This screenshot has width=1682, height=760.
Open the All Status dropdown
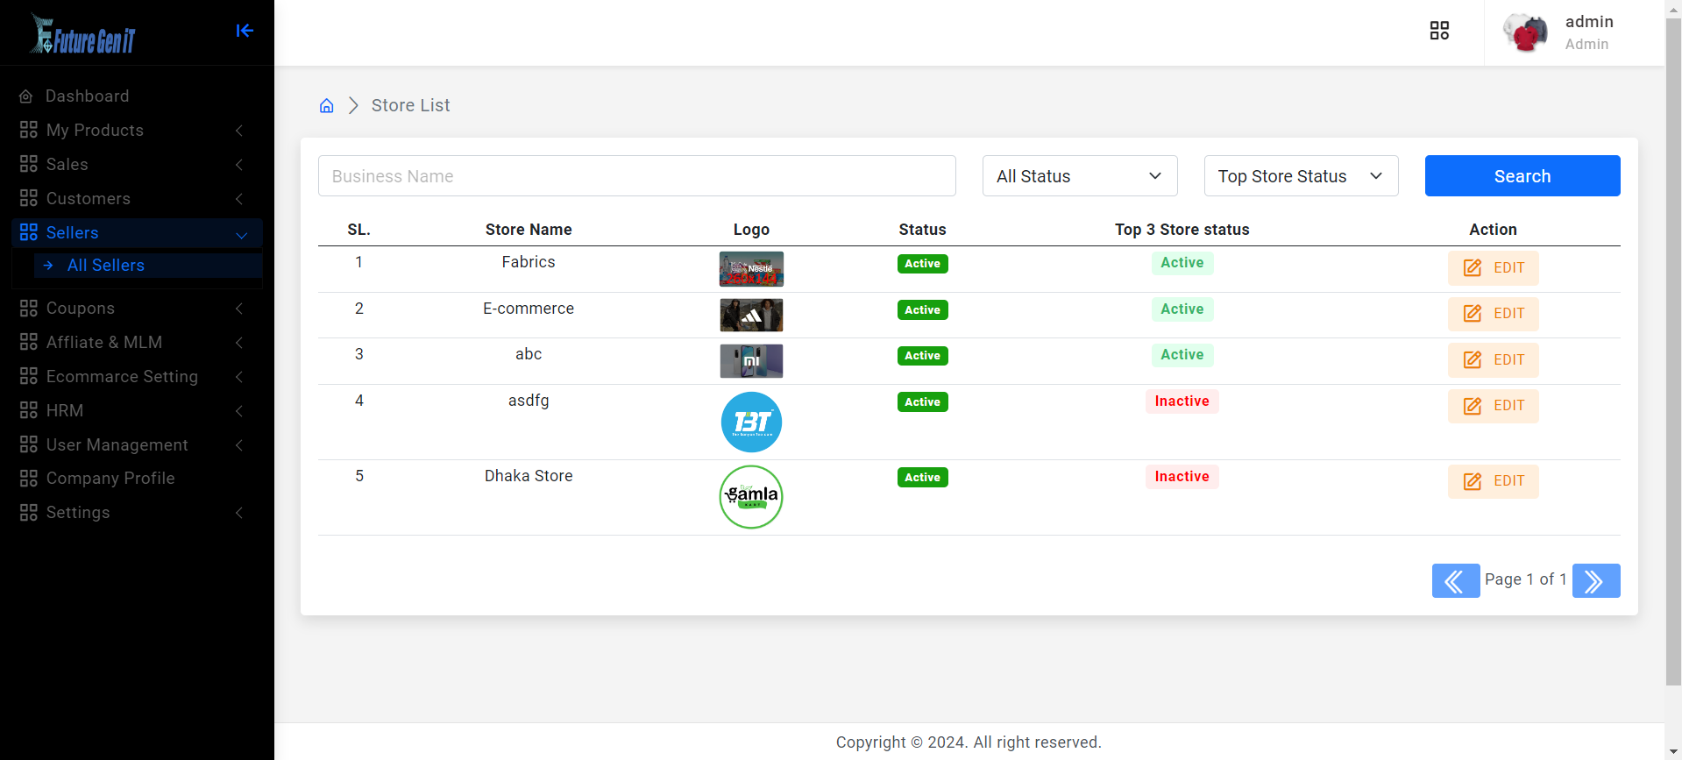pos(1079,176)
